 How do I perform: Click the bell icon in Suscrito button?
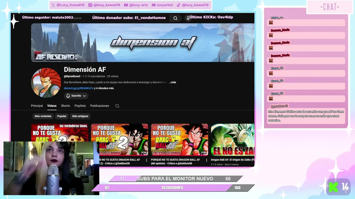point(68,96)
